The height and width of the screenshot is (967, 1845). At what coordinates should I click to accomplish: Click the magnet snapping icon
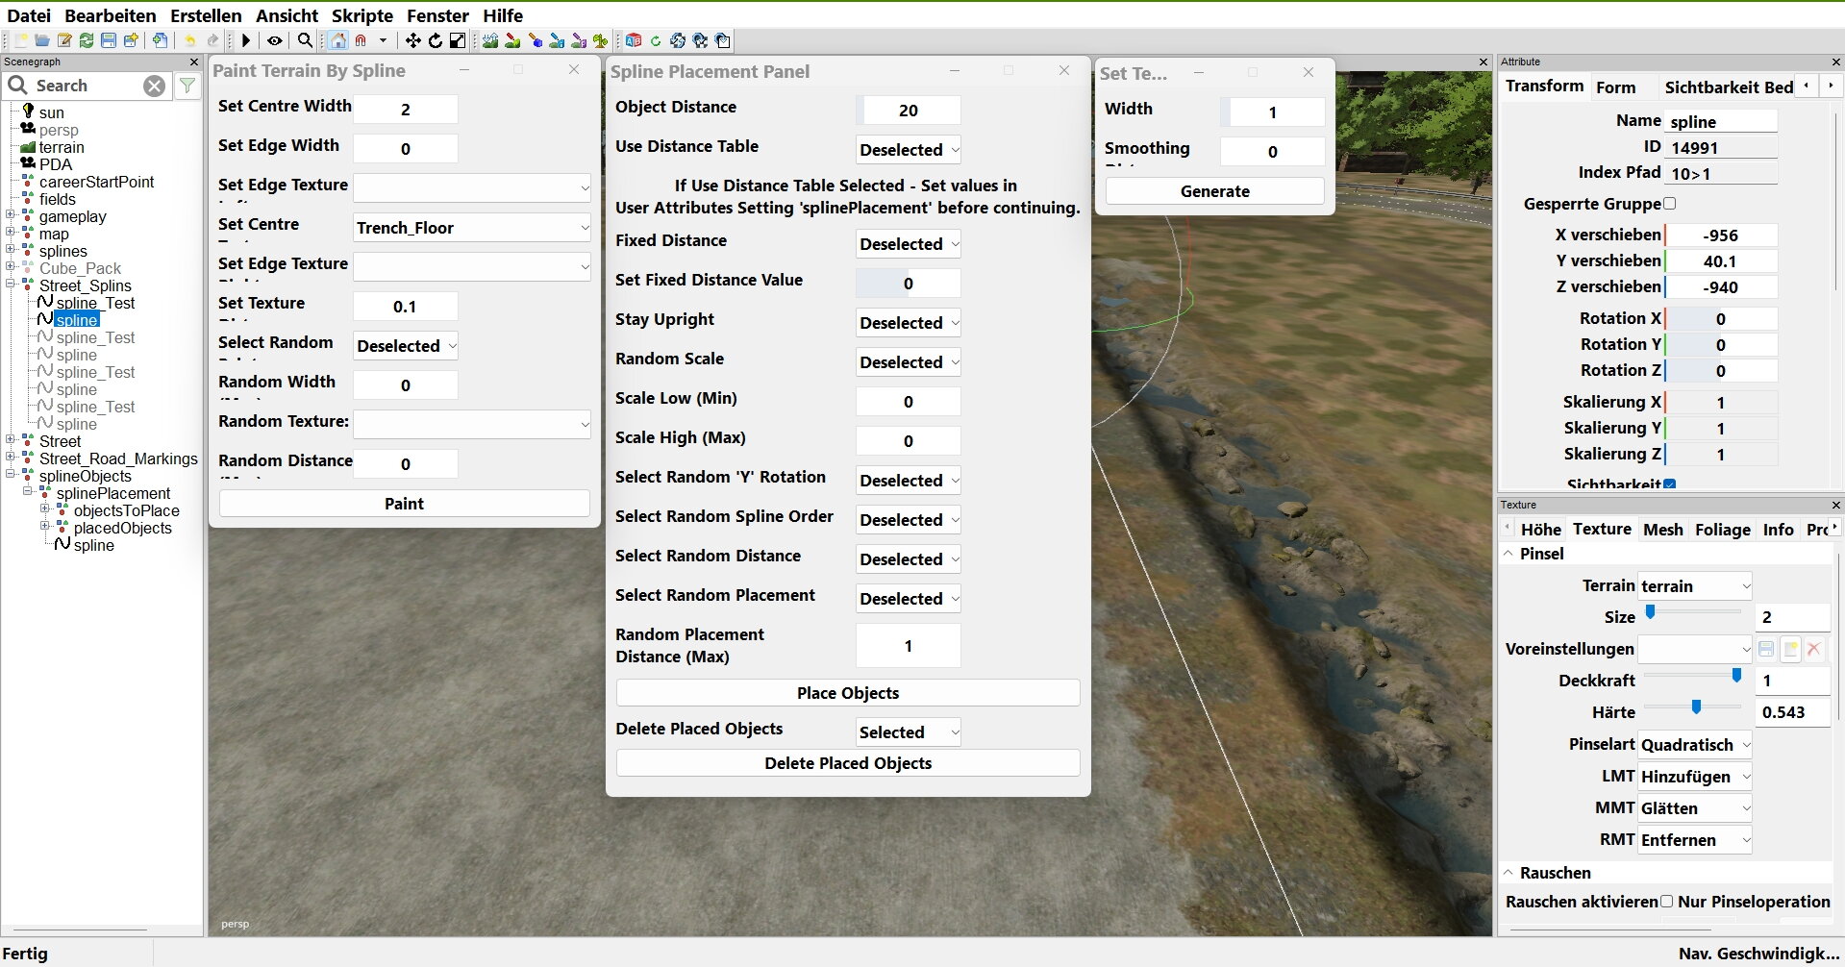(x=361, y=40)
